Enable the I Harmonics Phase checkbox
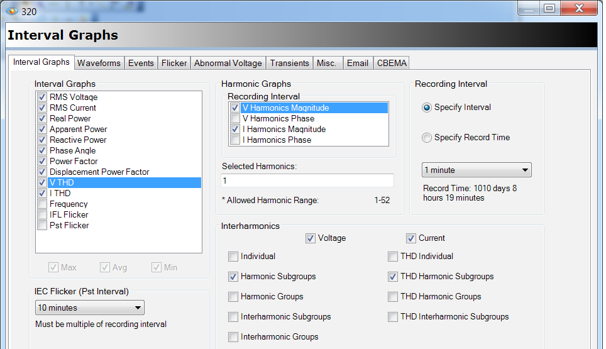The height and width of the screenshot is (349, 606). pos(234,140)
